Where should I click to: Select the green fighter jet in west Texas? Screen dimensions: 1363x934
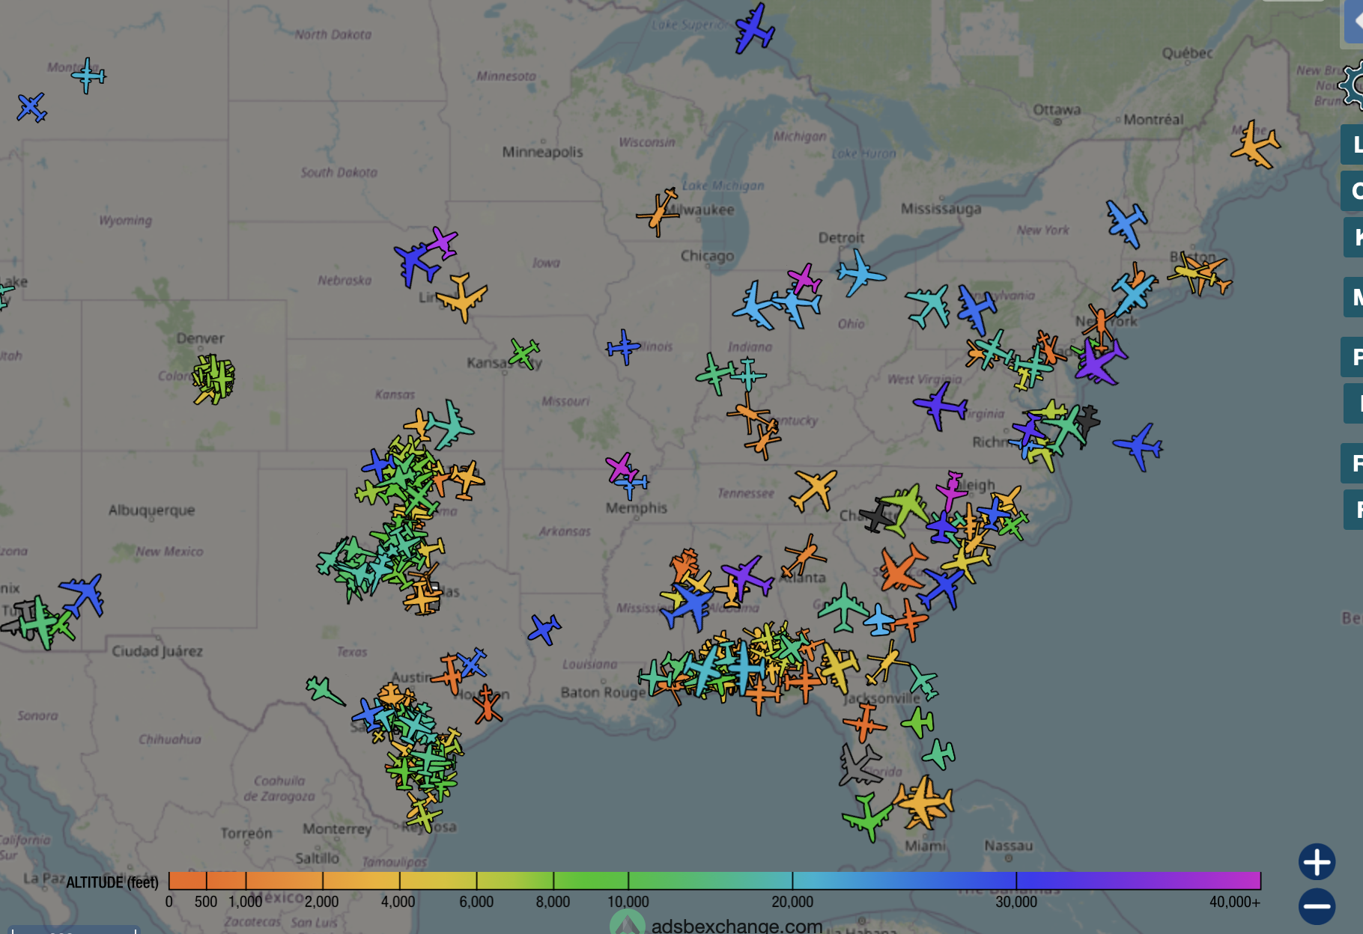325,691
